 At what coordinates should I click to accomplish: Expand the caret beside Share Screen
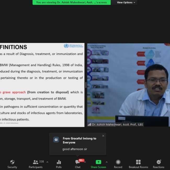pyautogui.click(x=106, y=162)
